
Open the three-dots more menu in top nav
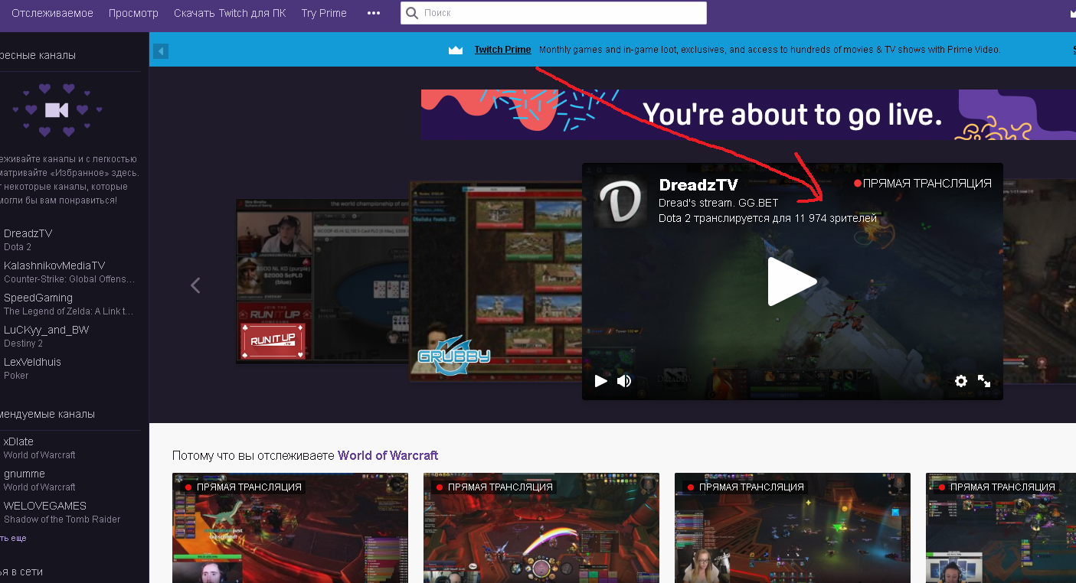pyautogui.click(x=374, y=13)
